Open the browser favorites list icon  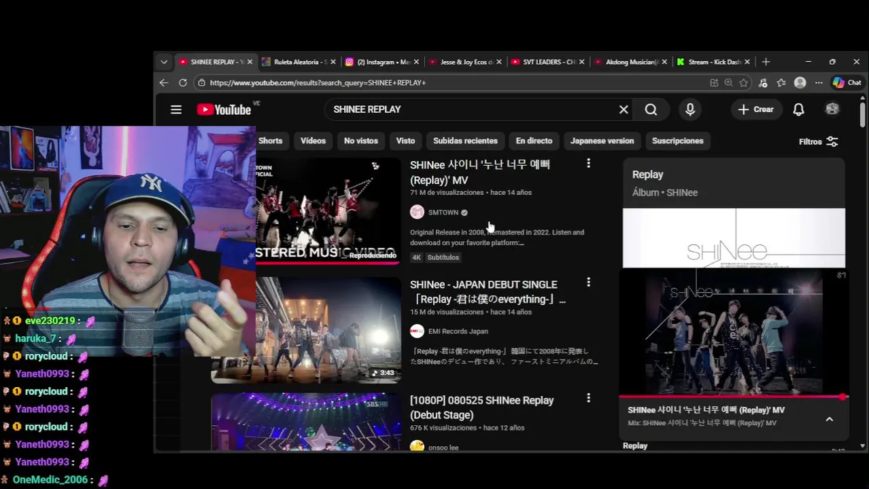[781, 82]
